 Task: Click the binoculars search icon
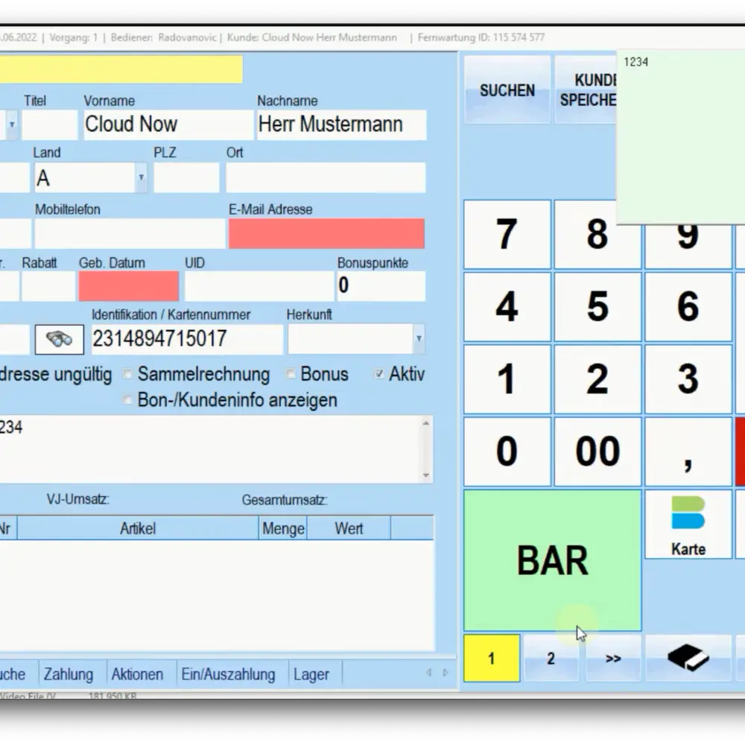pos(59,340)
